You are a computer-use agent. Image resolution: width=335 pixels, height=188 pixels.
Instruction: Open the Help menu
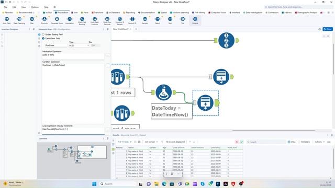coord(46,7)
